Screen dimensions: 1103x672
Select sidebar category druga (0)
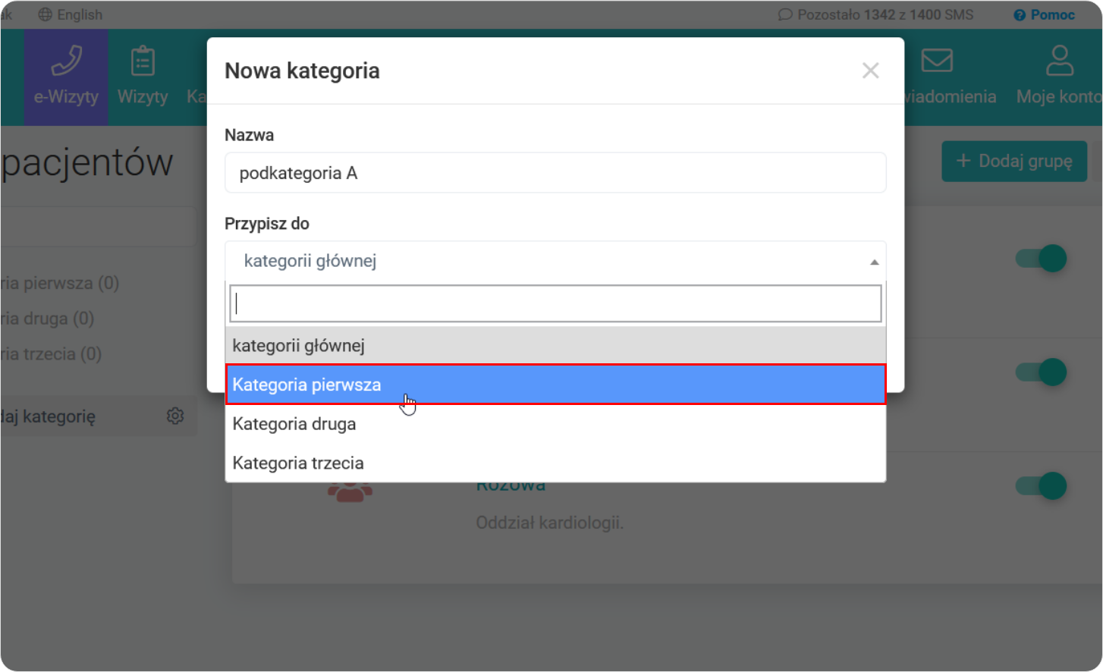(47, 319)
